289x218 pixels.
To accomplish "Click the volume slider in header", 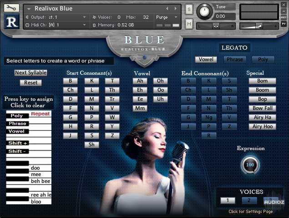I will (259, 26).
